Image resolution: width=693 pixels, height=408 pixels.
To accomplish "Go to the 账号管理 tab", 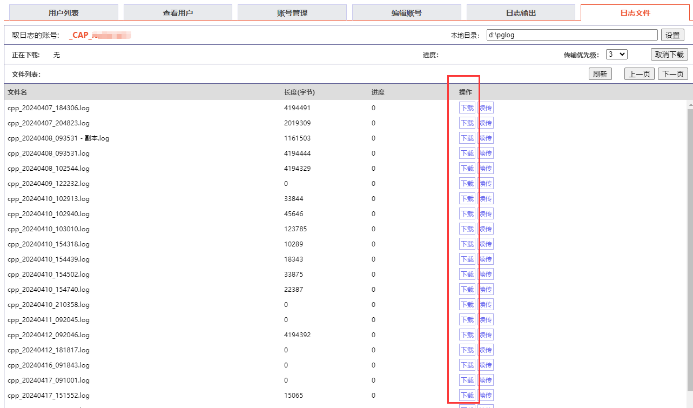I will coord(292,12).
